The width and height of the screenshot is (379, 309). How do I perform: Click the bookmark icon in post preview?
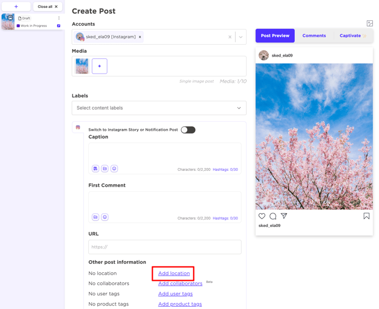pyautogui.click(x=366, y=216)
